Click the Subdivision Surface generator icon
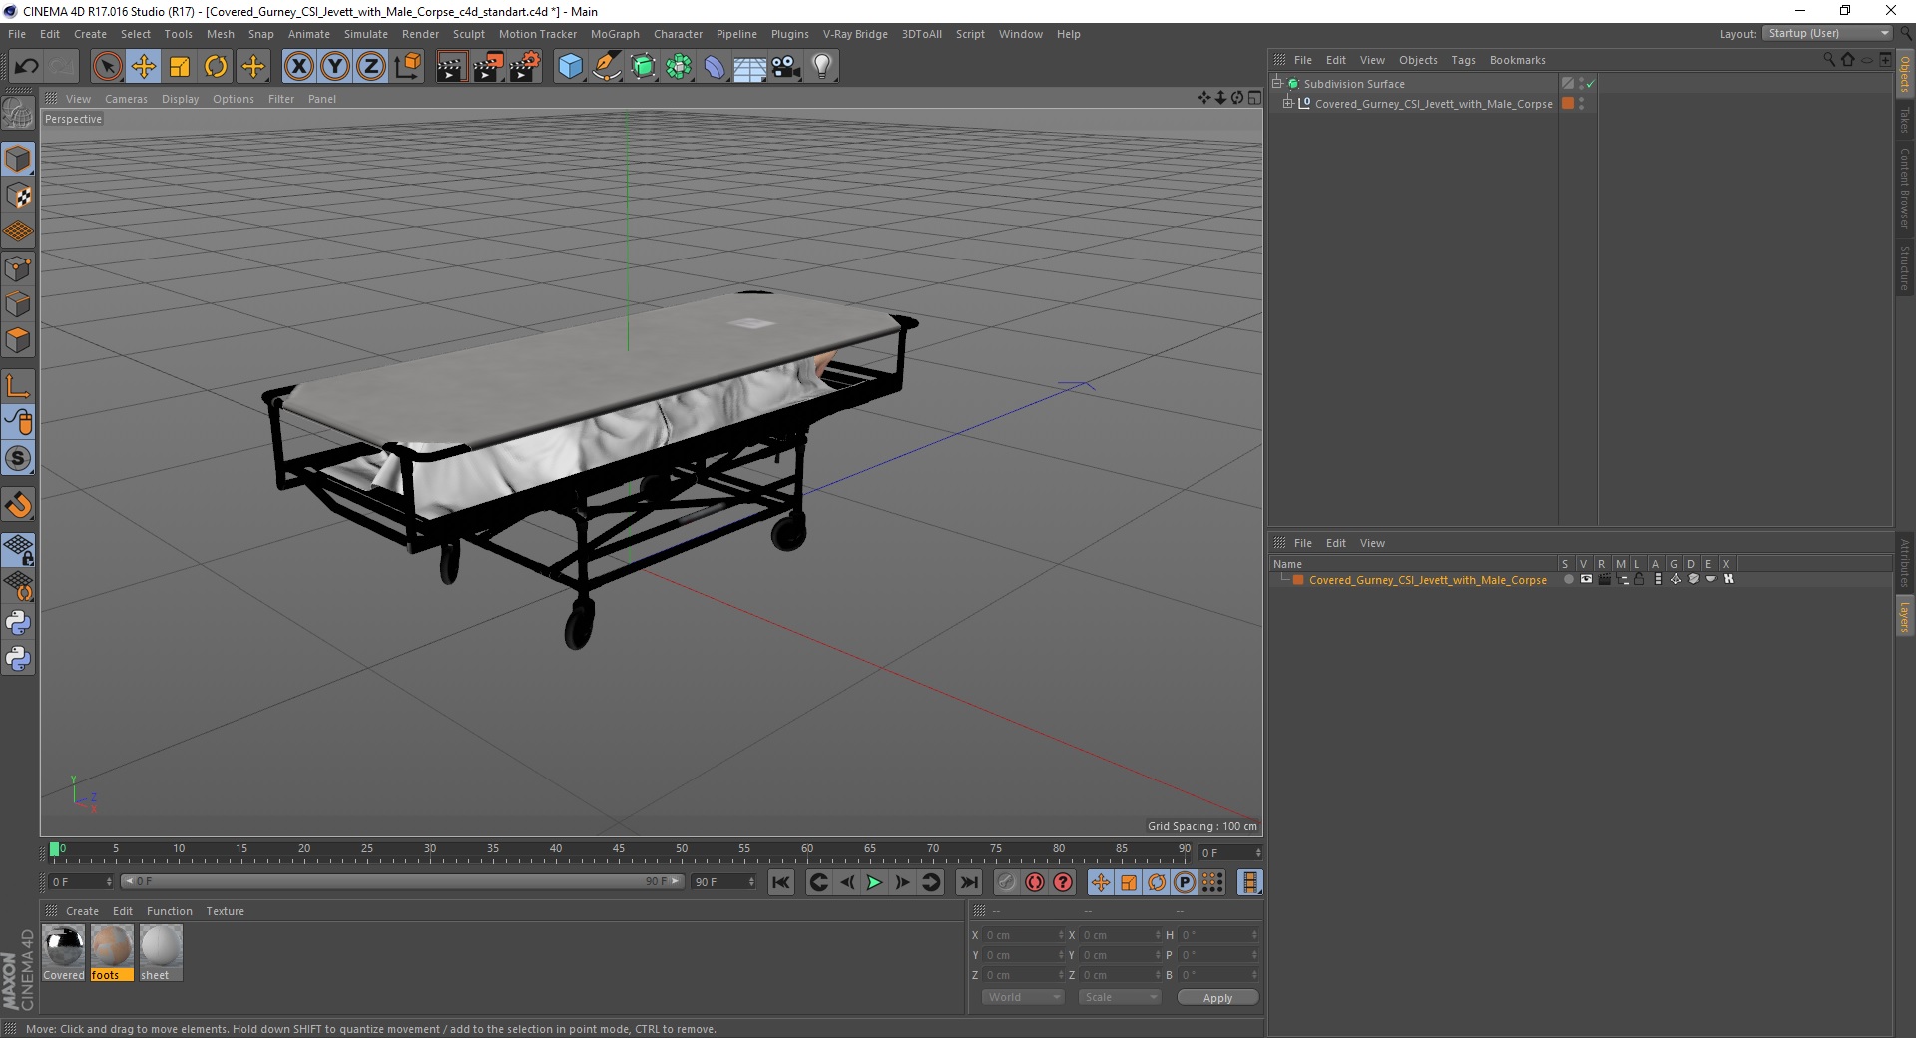The height and width of the screenshot is (1038, 1916). (x=644, y=67)
